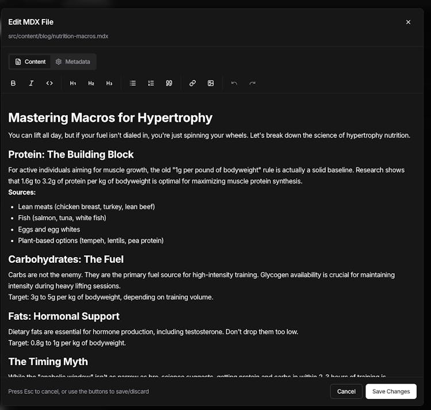Apply Heading 2 style

(x=91, y=83)
